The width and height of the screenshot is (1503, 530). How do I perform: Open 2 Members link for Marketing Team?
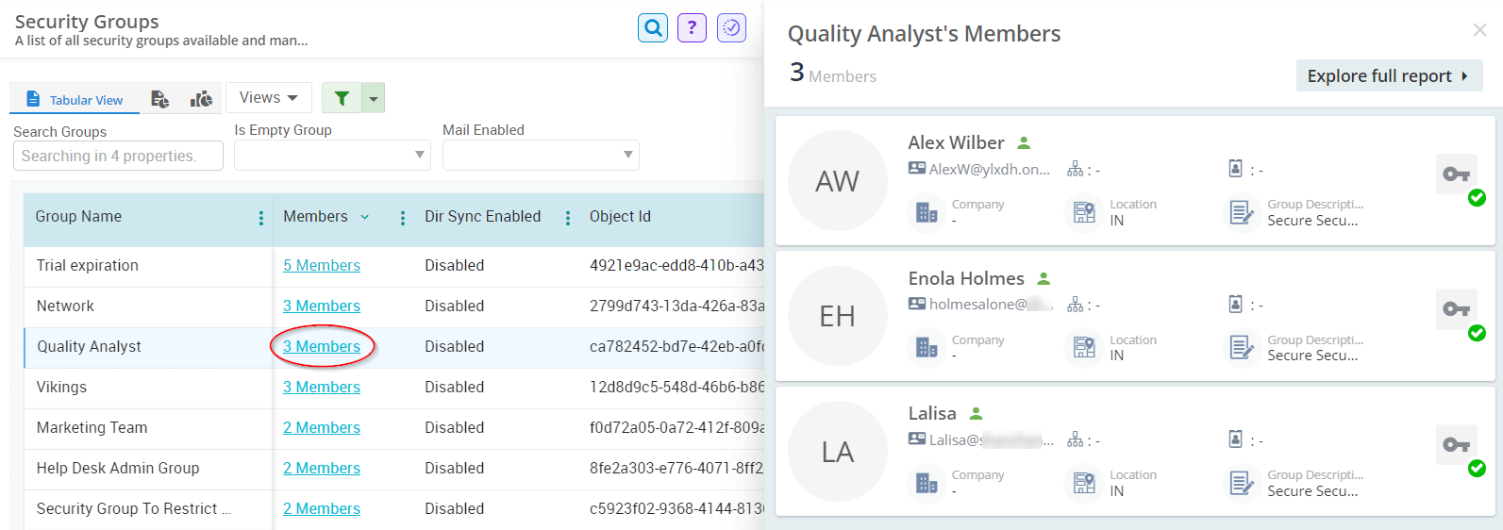pos(322,427)
